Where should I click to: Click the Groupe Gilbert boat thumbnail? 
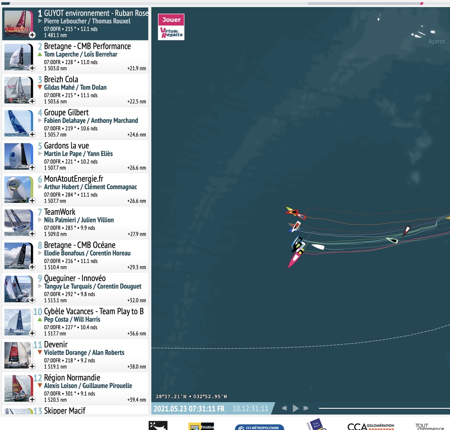18,123
